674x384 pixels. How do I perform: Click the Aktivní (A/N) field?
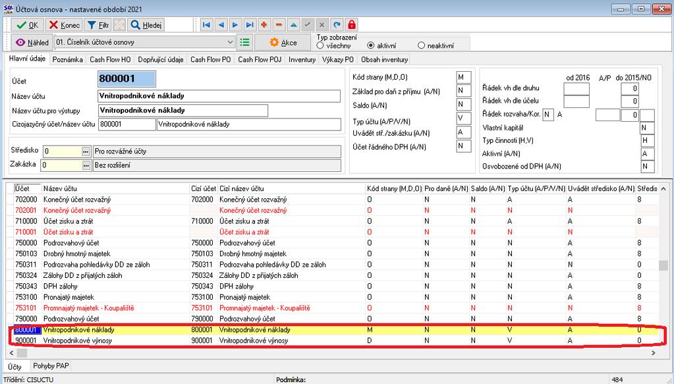(648, 153)
